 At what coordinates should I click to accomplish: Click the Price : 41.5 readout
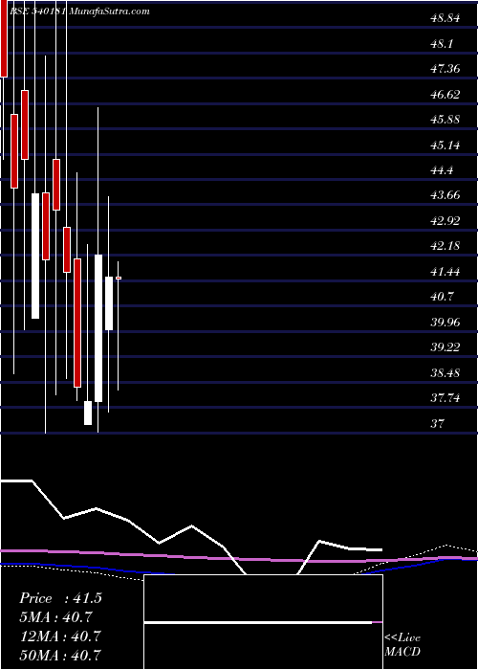pyautogui.click(x=60, y=598)
